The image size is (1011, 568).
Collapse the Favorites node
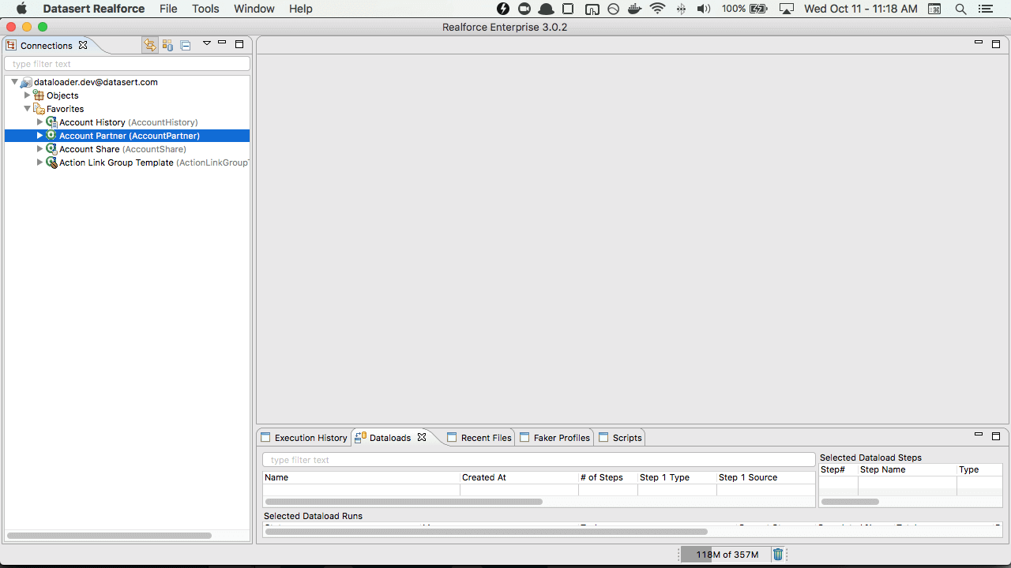point(27,109)
